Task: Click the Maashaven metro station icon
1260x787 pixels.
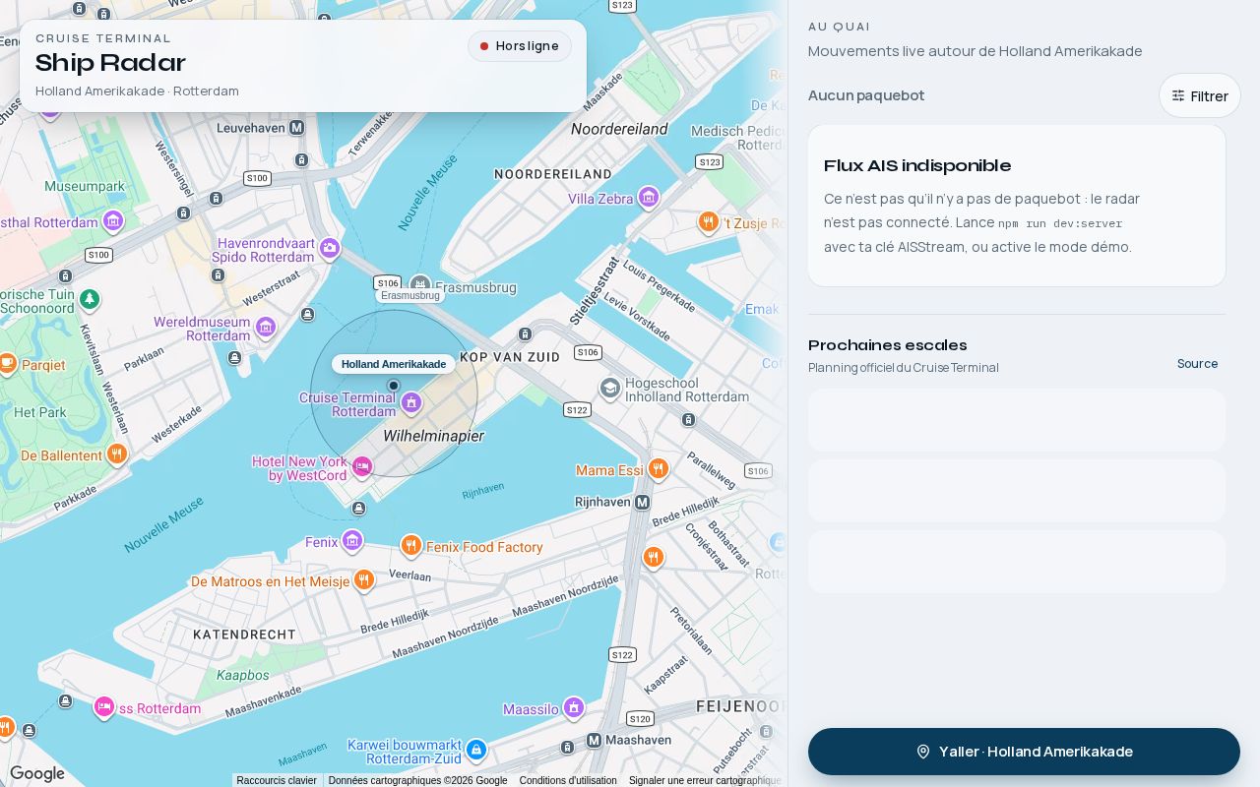Action: click(595, 740)
